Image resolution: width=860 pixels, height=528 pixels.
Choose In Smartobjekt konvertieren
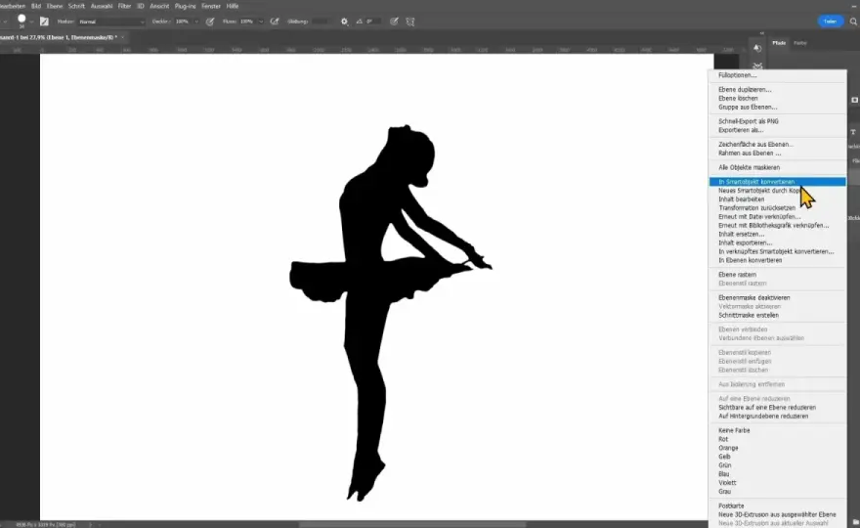777,182
